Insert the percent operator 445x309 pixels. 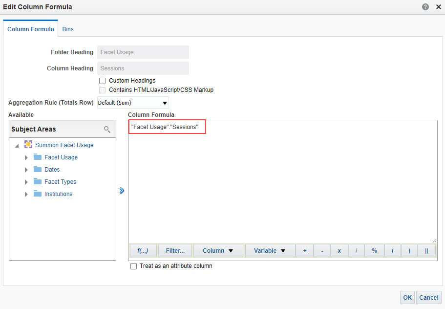[x=374, y=250]
